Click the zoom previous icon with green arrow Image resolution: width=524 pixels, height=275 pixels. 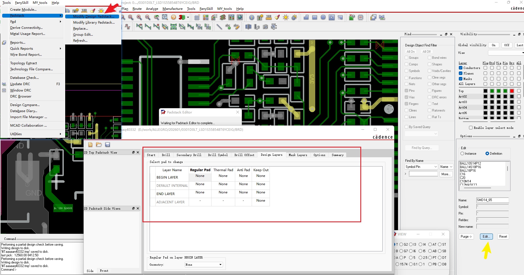[x=157, y=18]
